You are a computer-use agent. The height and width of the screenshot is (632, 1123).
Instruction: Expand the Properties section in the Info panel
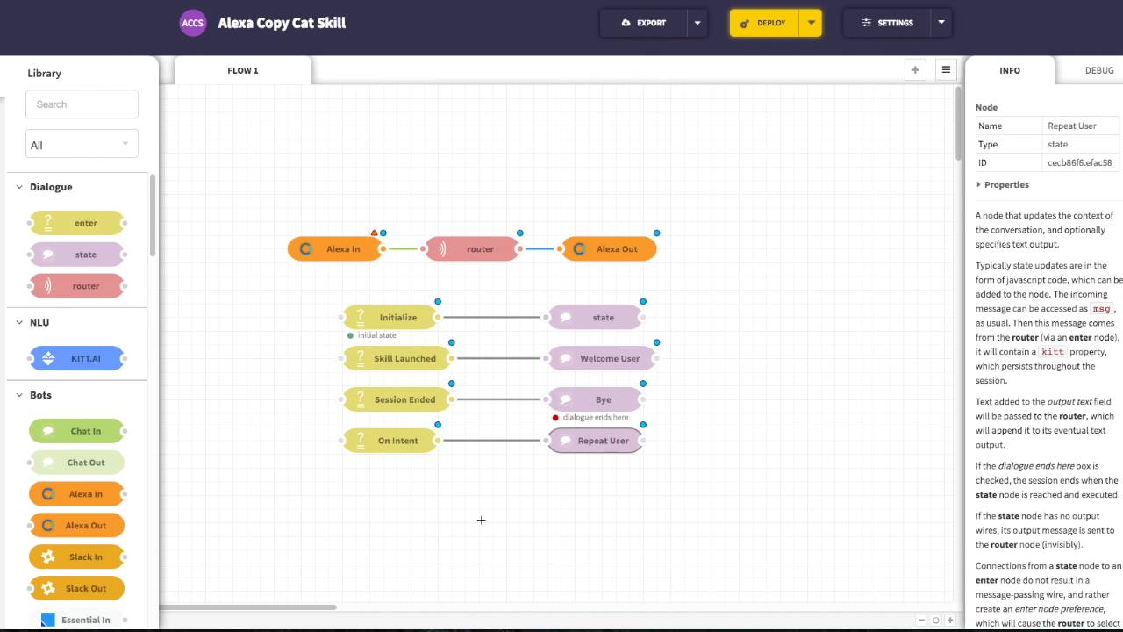(1002, 185)
